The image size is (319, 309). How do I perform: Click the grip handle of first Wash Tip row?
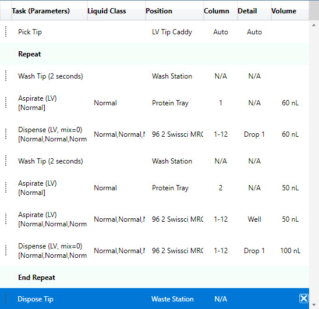coord(6,76)
